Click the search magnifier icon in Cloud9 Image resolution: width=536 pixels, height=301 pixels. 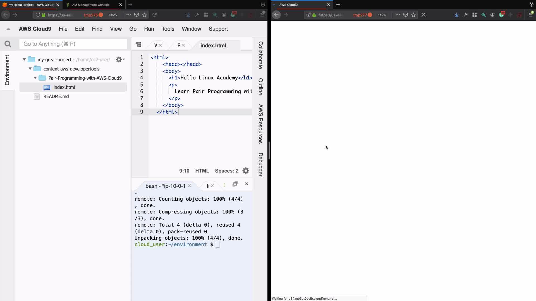(x=8, y=44)
